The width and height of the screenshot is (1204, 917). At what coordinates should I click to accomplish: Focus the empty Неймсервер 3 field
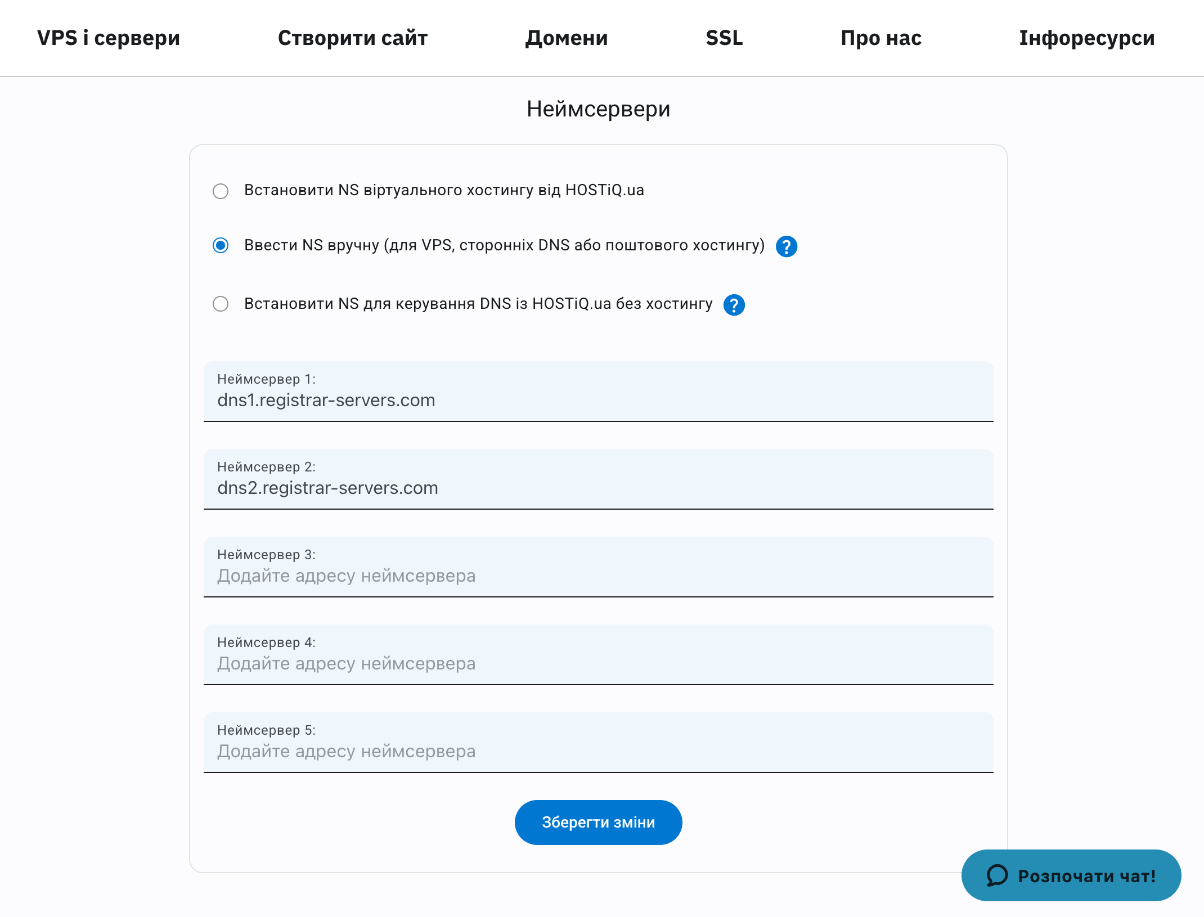pyautogui.click(x=598, y=576)
